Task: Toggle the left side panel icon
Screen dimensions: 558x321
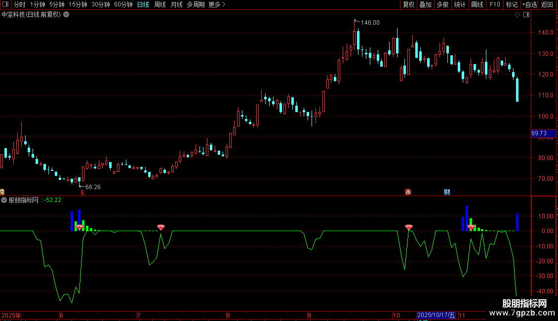Action: coord(5,4)
